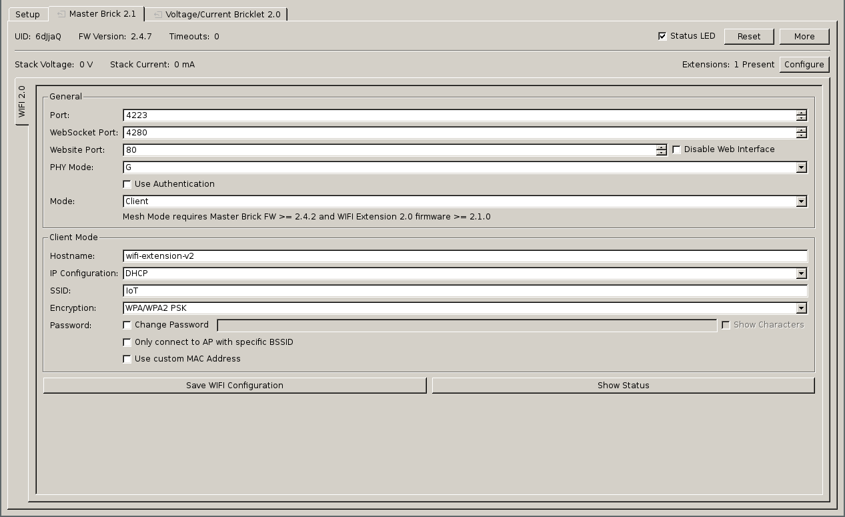
Task: Increase WebSocket Port with the up arrow
Action: coord(801,130)
